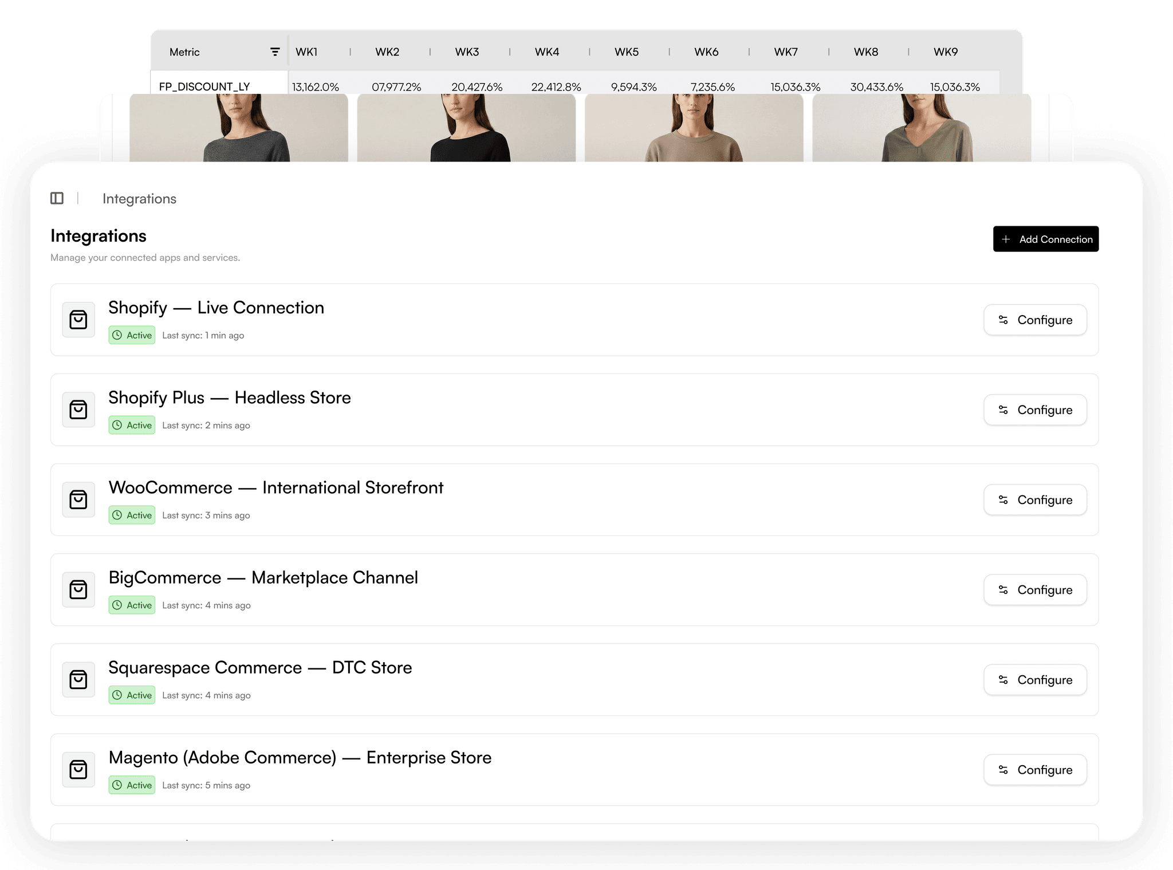This screenshot has width=1173, height=870.
Task: Click the Shopify Live Connection bag icon
Action: [78, 320]
